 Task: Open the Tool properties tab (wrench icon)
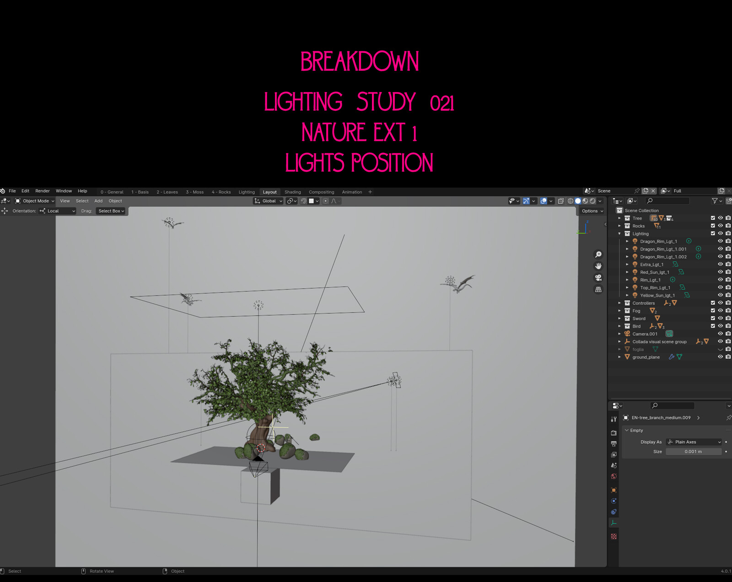pos(614,419)
